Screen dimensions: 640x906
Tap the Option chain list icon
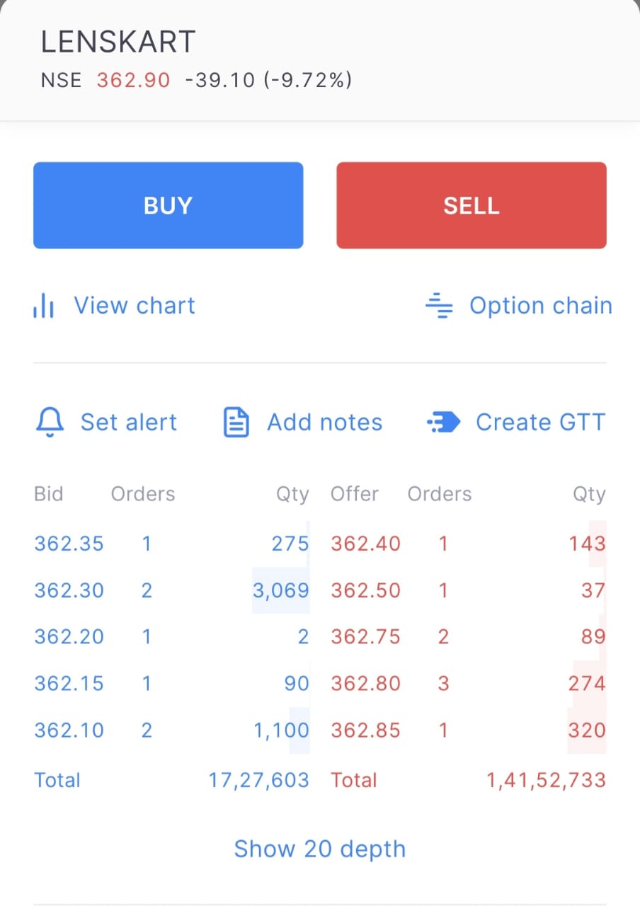click(439, 306)
